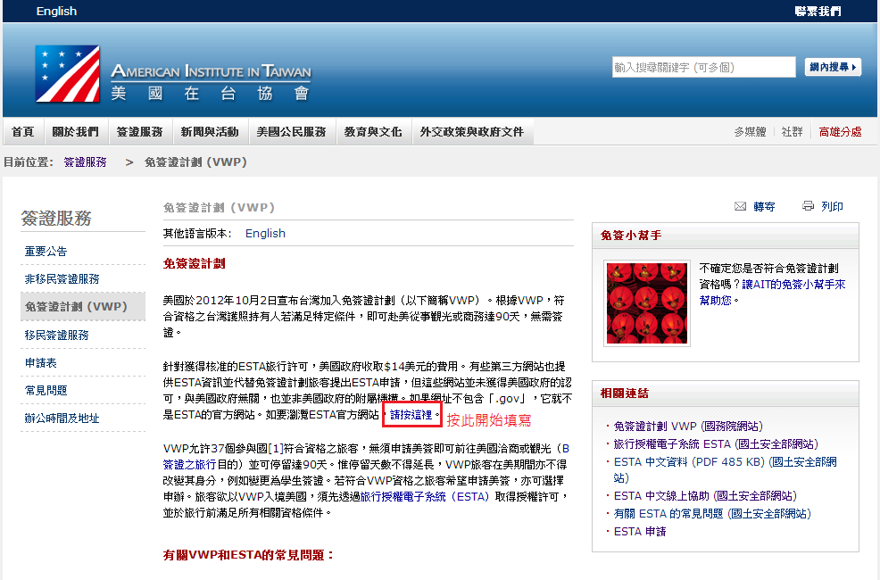Select 移民簽證服務 in the sidebar
880x580 pixels.
57,335
